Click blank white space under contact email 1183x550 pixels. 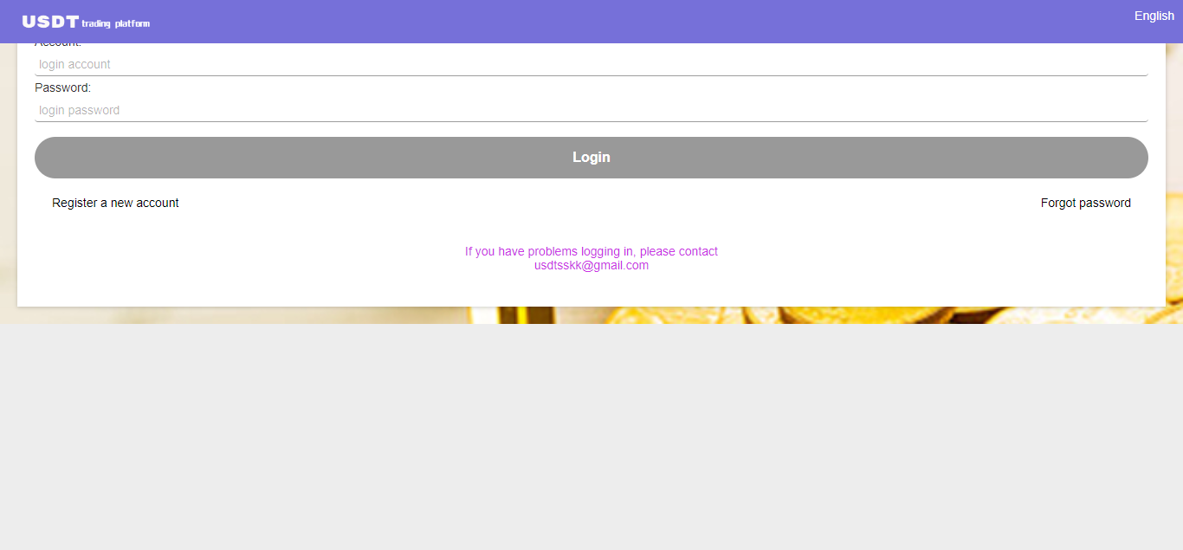coord(591,290)
